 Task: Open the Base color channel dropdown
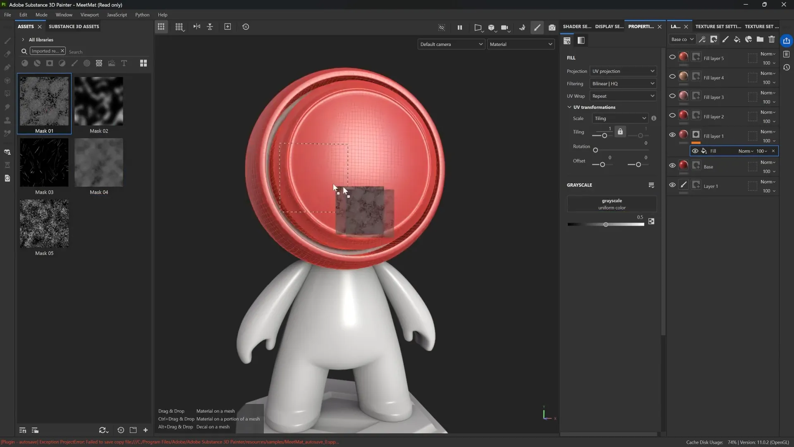point(682,39)
